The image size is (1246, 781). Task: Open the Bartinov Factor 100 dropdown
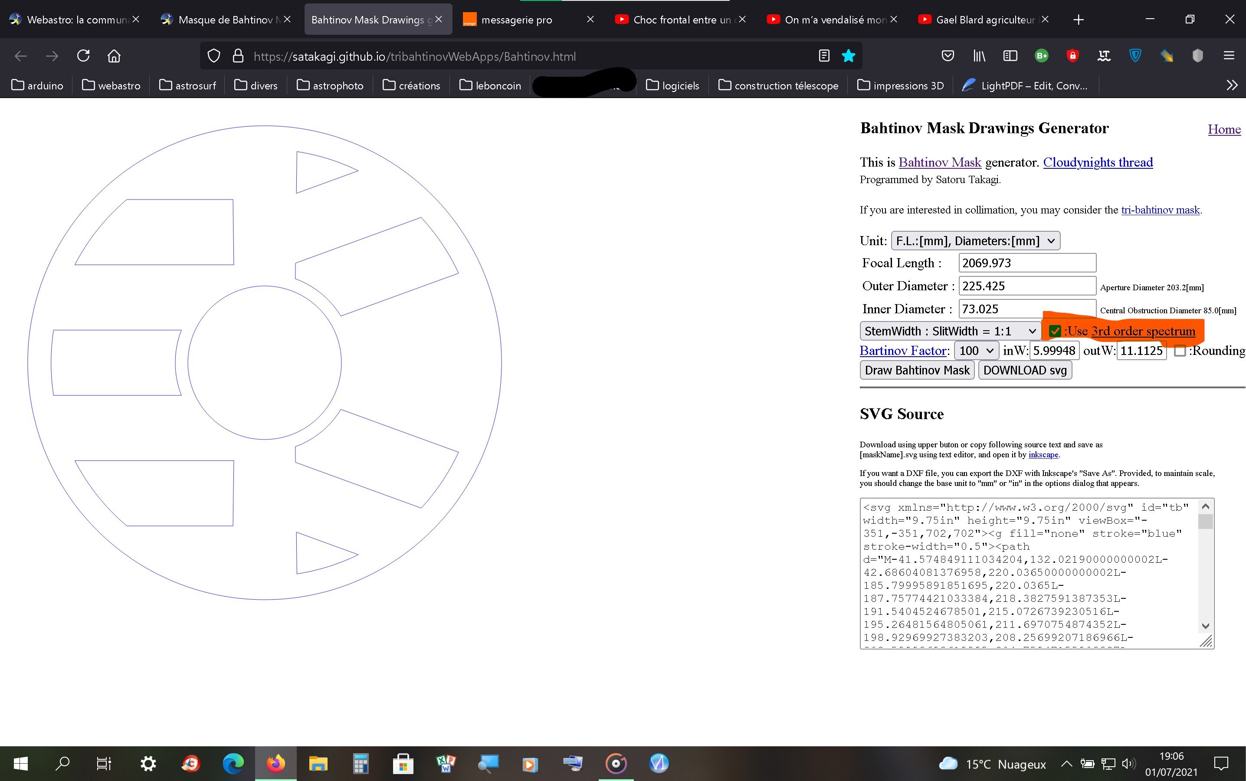pyautogui.click(x=976, y=351)
